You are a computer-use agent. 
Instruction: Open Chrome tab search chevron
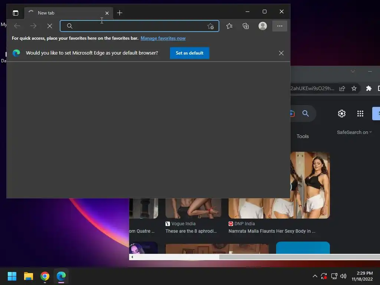pos(353,71)
